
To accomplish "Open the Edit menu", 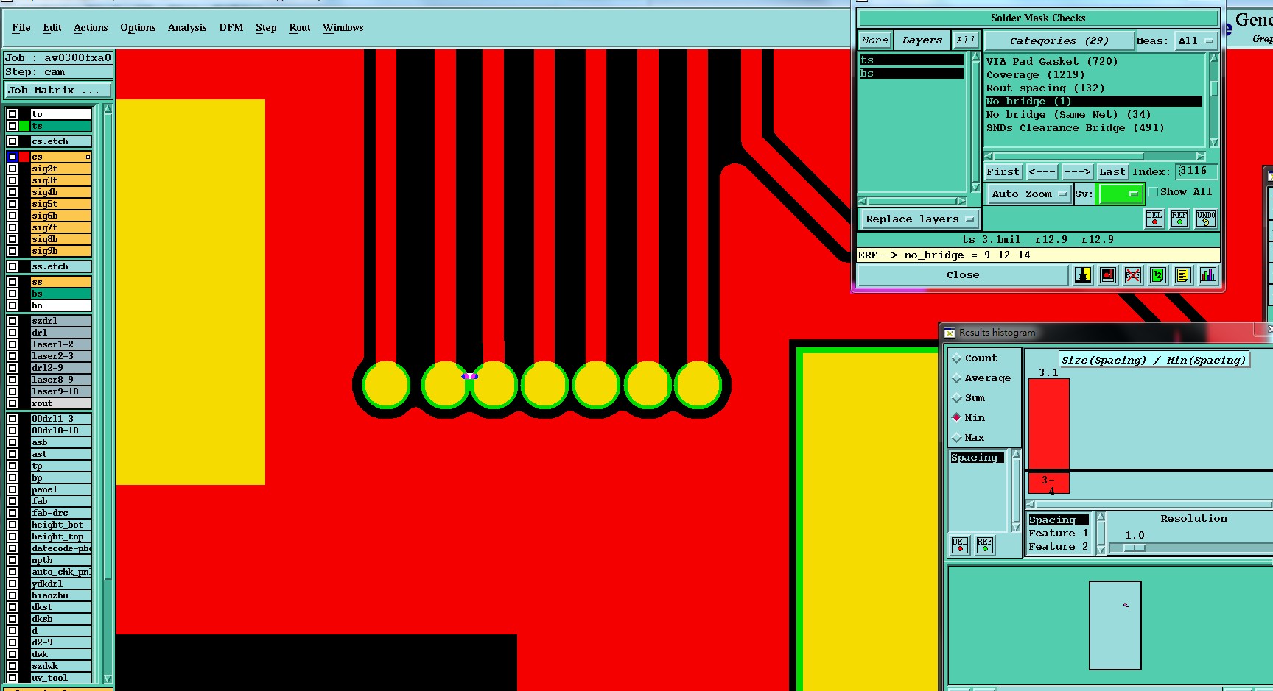I will pos(52,28).
